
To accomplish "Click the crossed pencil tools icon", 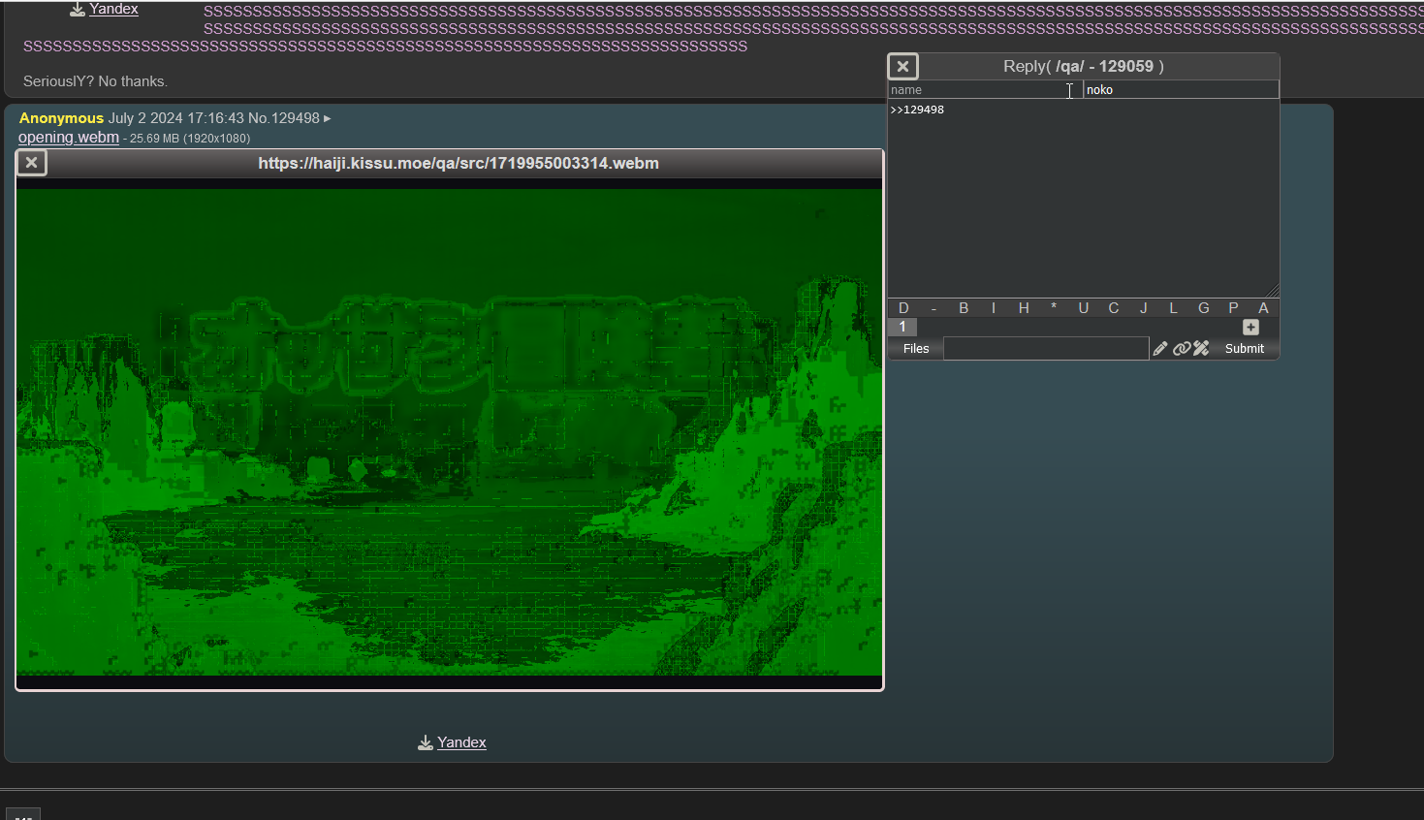I will coord(1201,349).
